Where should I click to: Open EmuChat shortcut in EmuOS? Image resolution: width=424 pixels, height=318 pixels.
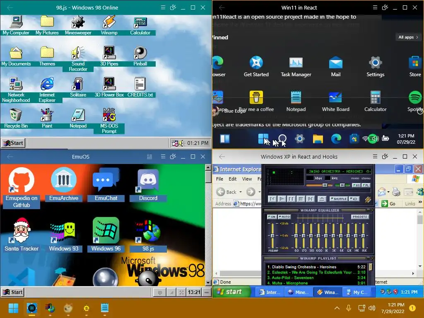[106, 184]
